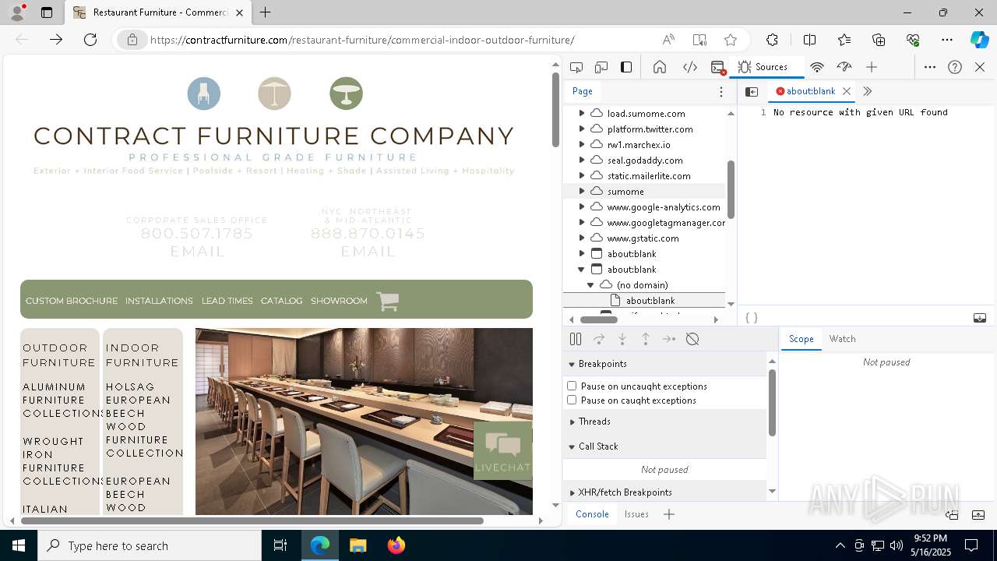Open the Performance tool gauge icon
This screenshot has width=997, height=561.
click(x=844, y=67)
